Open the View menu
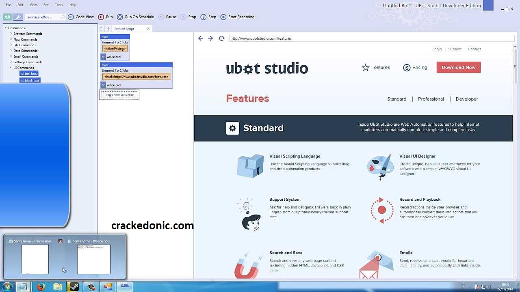The width and height of the screenshot is (520, 292). click(x=33, y=5)
